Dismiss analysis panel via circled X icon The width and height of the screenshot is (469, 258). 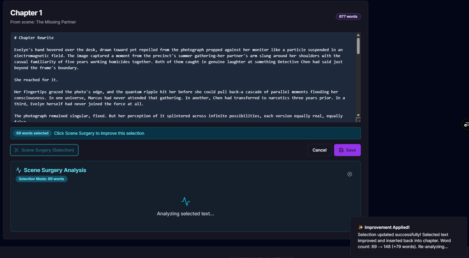349,174
